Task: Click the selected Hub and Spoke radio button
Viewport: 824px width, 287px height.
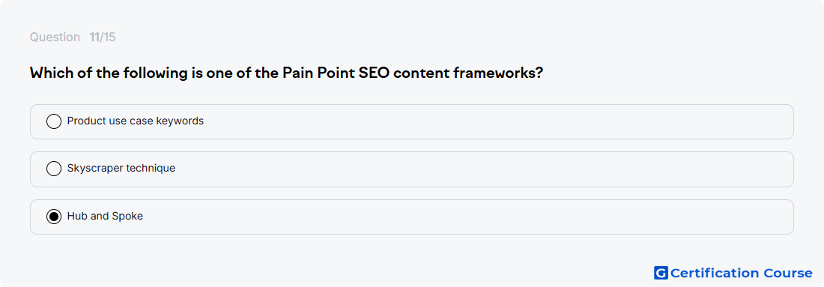Action: pos(54,217)
